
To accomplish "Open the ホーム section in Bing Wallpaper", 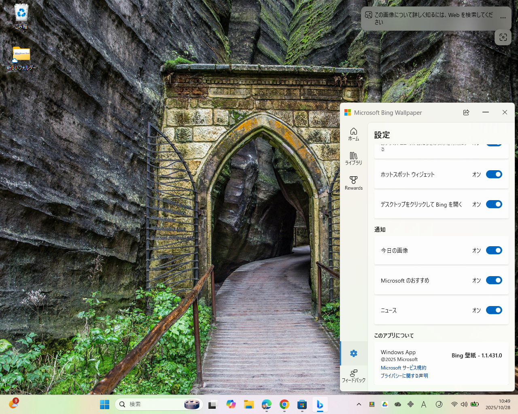I will [x=353, y=134].
